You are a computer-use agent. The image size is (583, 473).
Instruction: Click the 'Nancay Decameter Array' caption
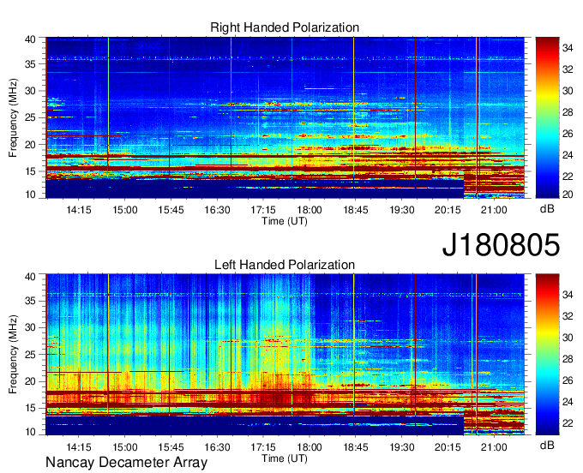(126, 463)
